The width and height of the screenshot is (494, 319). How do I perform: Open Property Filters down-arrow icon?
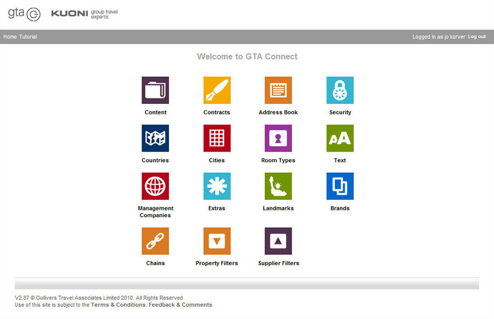point(217,241)
